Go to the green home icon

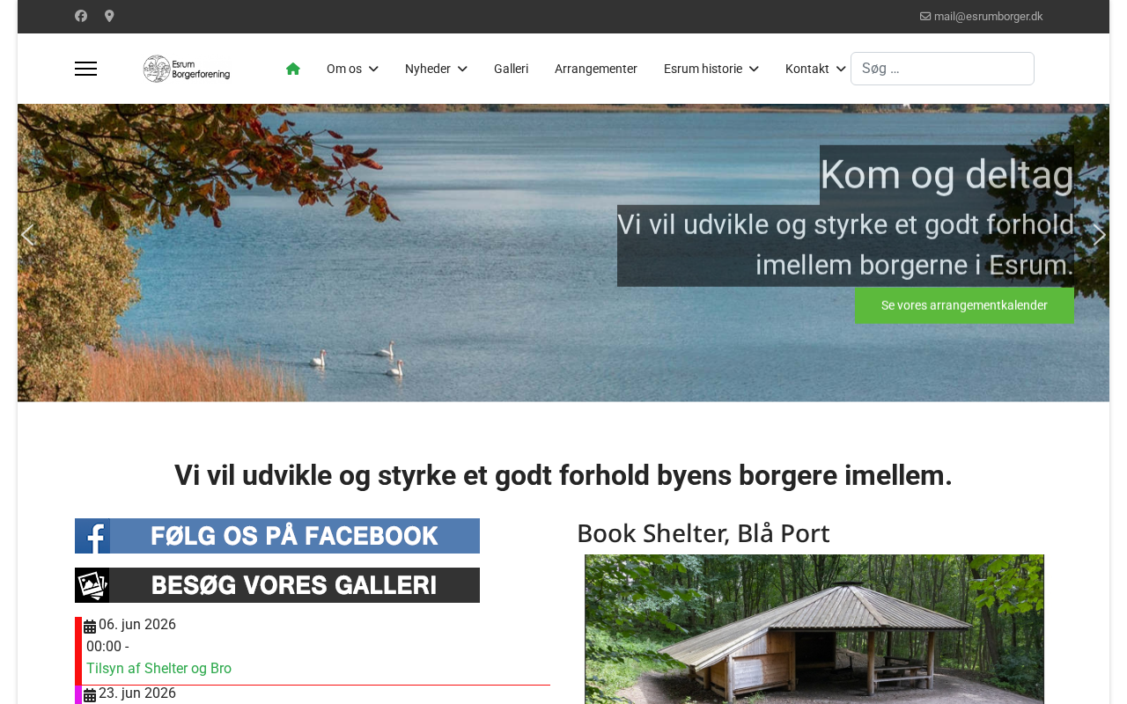point(293,69)
